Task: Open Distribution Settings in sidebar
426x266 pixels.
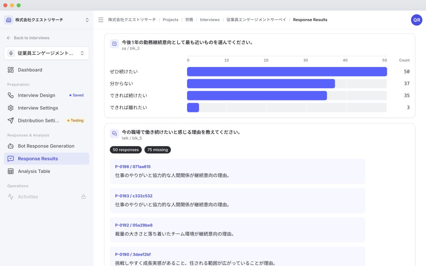Action: pyautogui.click(x=47, y=120)
